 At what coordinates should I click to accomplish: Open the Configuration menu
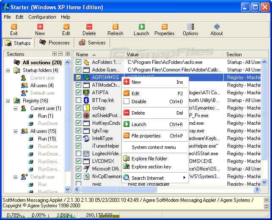click(42, 17)
